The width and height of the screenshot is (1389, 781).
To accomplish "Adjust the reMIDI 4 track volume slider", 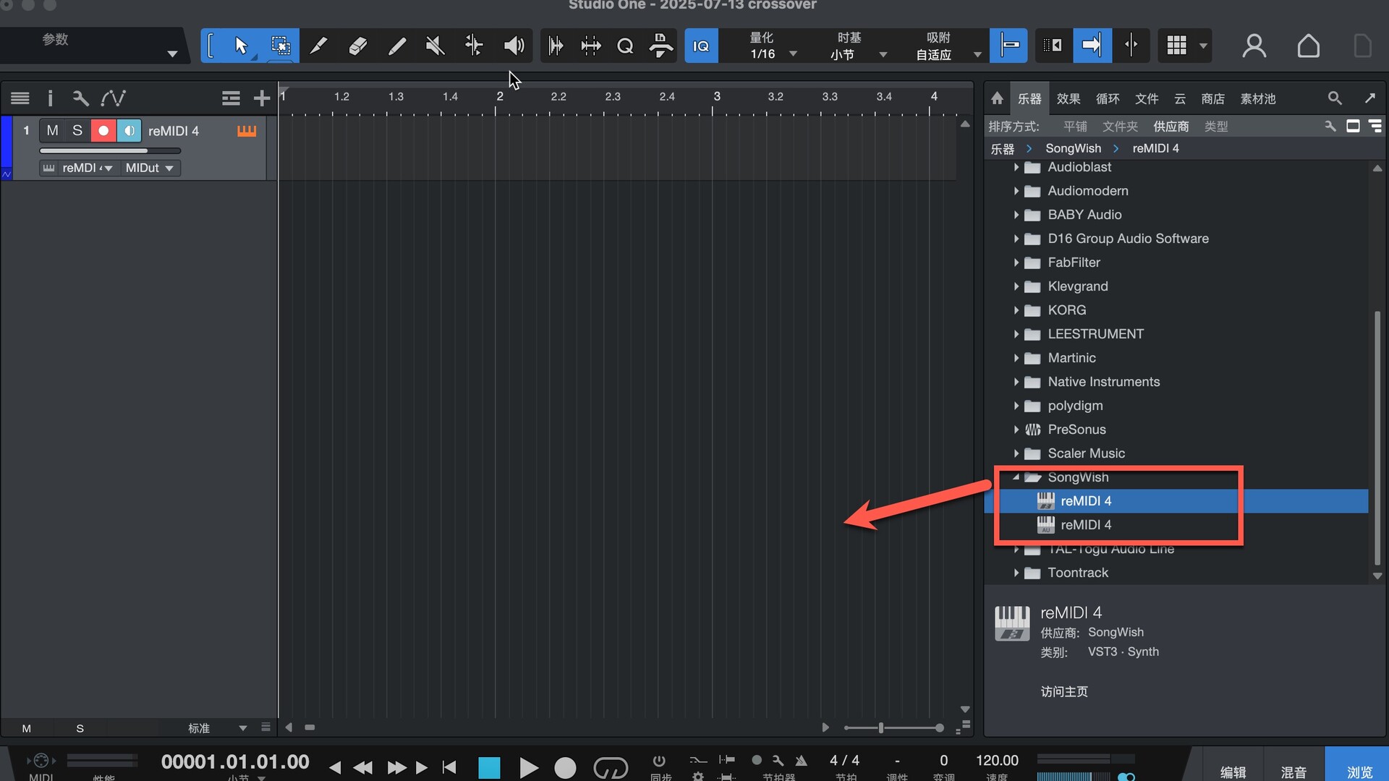I will pyautogui.click(x=110, y=151).
